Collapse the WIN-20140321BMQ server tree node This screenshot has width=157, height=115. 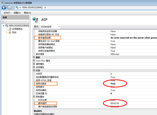coord(4,26)
